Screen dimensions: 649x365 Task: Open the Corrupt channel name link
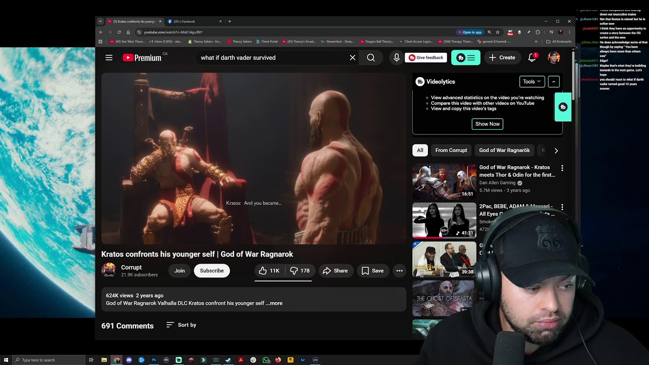point(131,267)
